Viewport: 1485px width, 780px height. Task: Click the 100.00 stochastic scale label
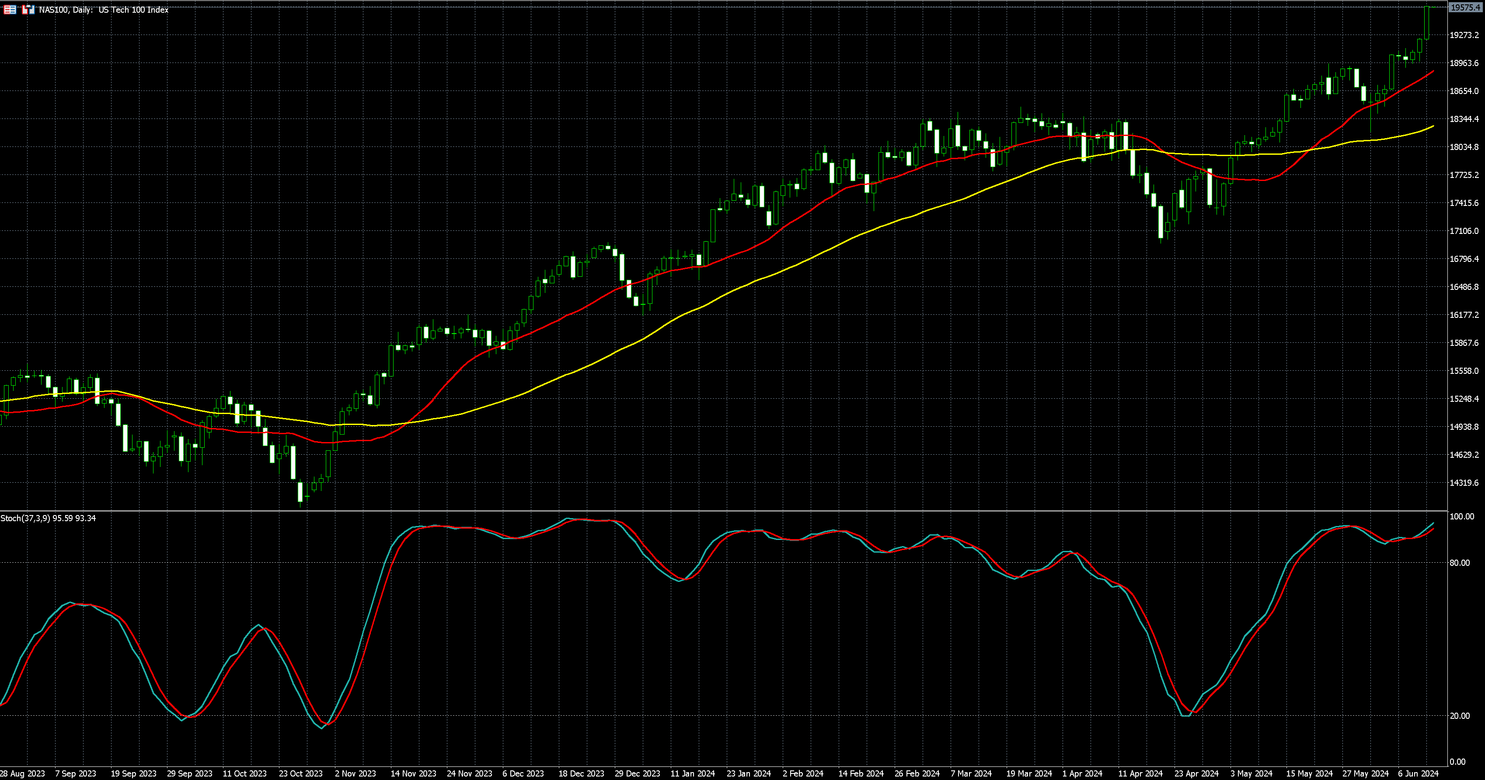pos(1461,516)
